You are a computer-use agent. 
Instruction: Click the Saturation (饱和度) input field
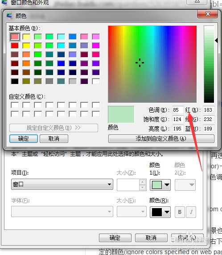178,119
